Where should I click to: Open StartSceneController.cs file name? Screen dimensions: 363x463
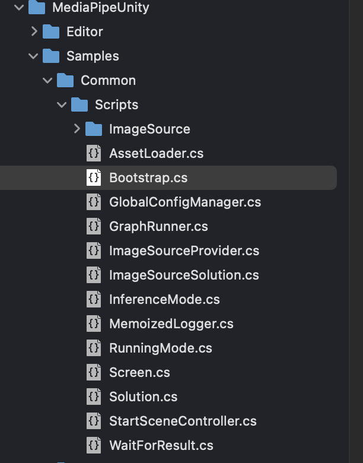(183, 421)
